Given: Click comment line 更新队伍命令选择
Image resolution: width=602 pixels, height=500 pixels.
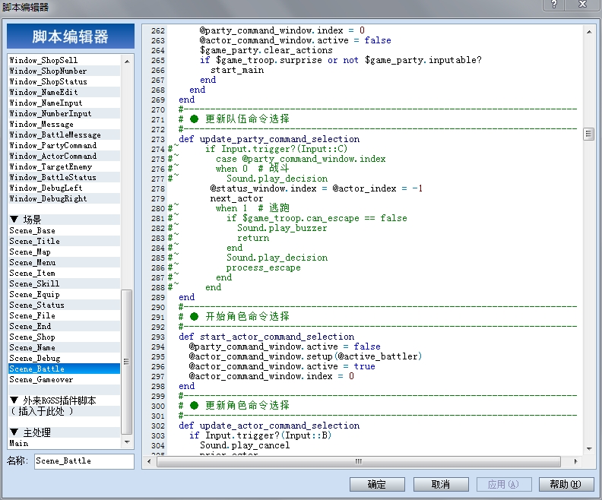Looking at the screenshot, I should 234,119.
